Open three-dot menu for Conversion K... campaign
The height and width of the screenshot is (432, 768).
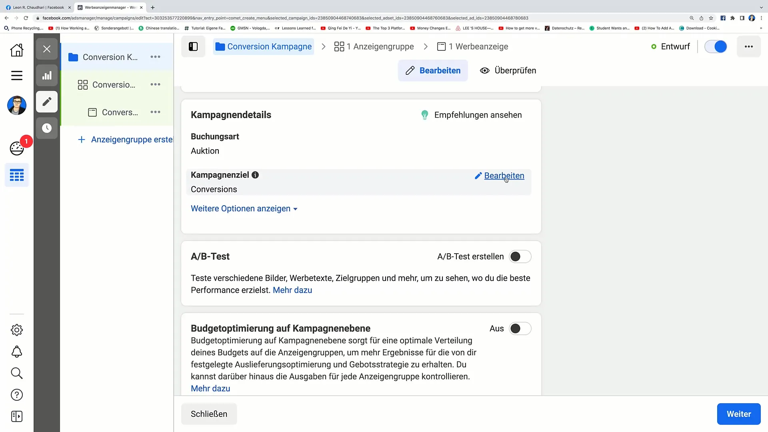(x=155, y=57)
